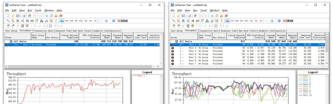Click the New document icon in right window
Image resolution: width=333 pixels, height=104 pixels.
(174, 16)
